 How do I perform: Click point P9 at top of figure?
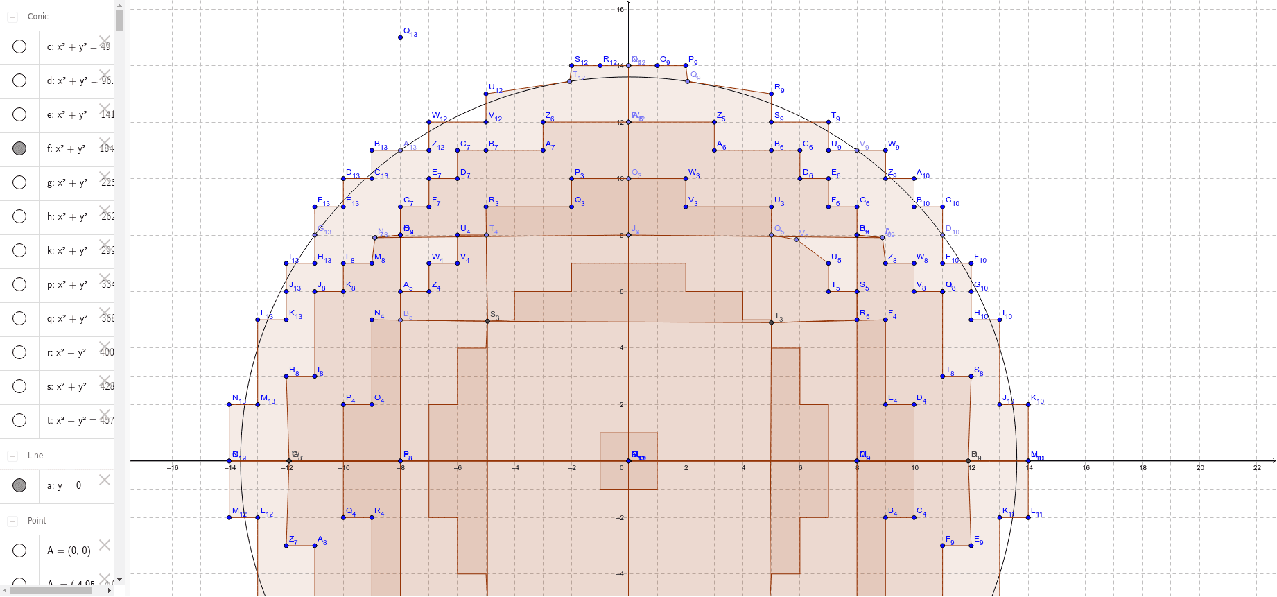click(x=686, y=66)
